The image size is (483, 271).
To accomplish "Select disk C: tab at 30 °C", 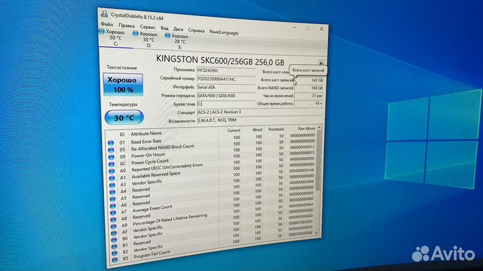I will coord(115,38).
